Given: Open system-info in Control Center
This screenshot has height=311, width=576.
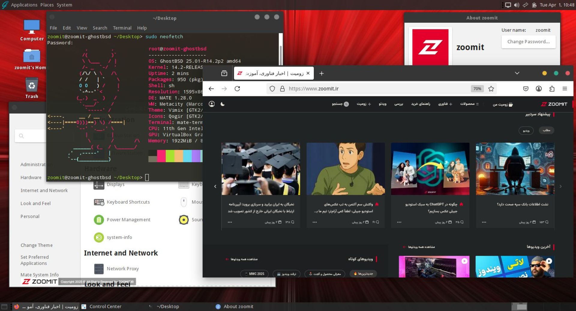Looking at the screenshot, I should point(113,237).
